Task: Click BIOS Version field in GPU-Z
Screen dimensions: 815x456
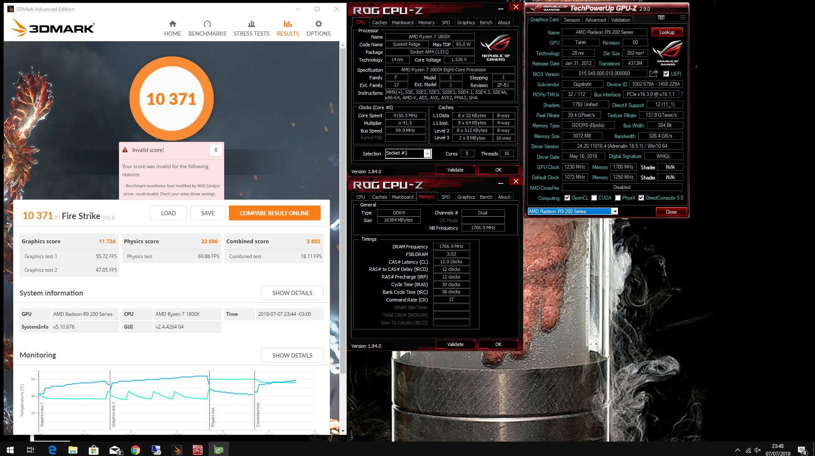Action: tap(604, 73)
